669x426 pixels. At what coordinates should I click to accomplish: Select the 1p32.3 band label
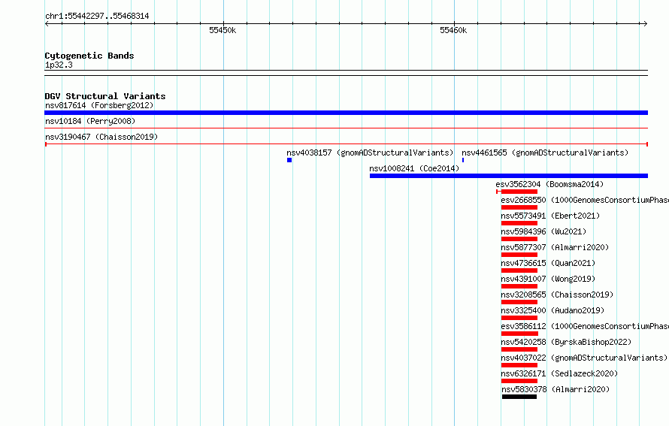click(59, 65)
